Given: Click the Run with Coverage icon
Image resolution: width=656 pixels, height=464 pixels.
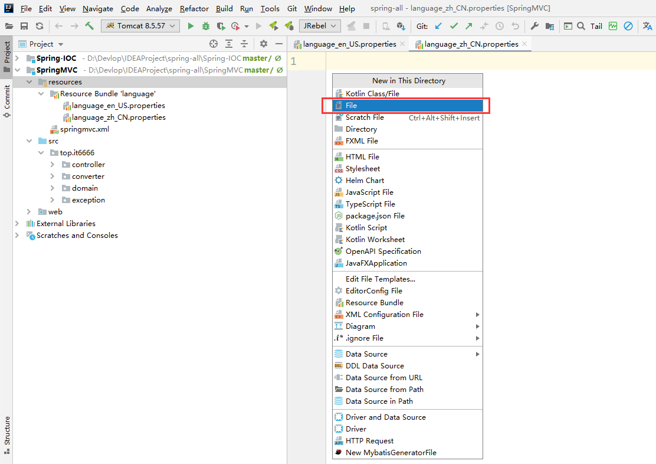Looking at the screenshot, I should [221, 26].
